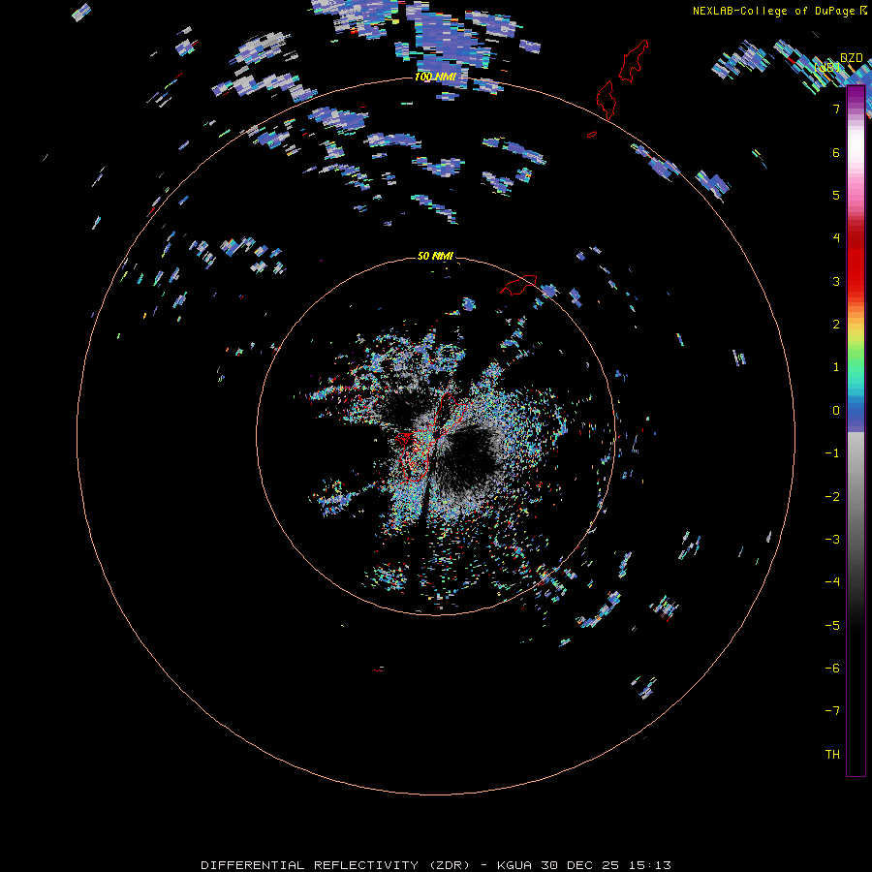
Task: Click the -4 value on the color scale
Action: 832,582
